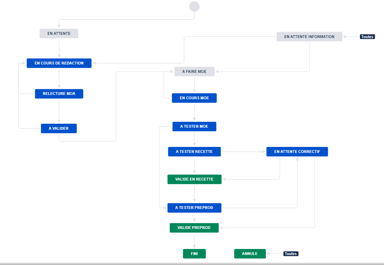This screenshot has width=384, height=265.
Task: Select the A VALIDER status
Action: click(59, 128)
